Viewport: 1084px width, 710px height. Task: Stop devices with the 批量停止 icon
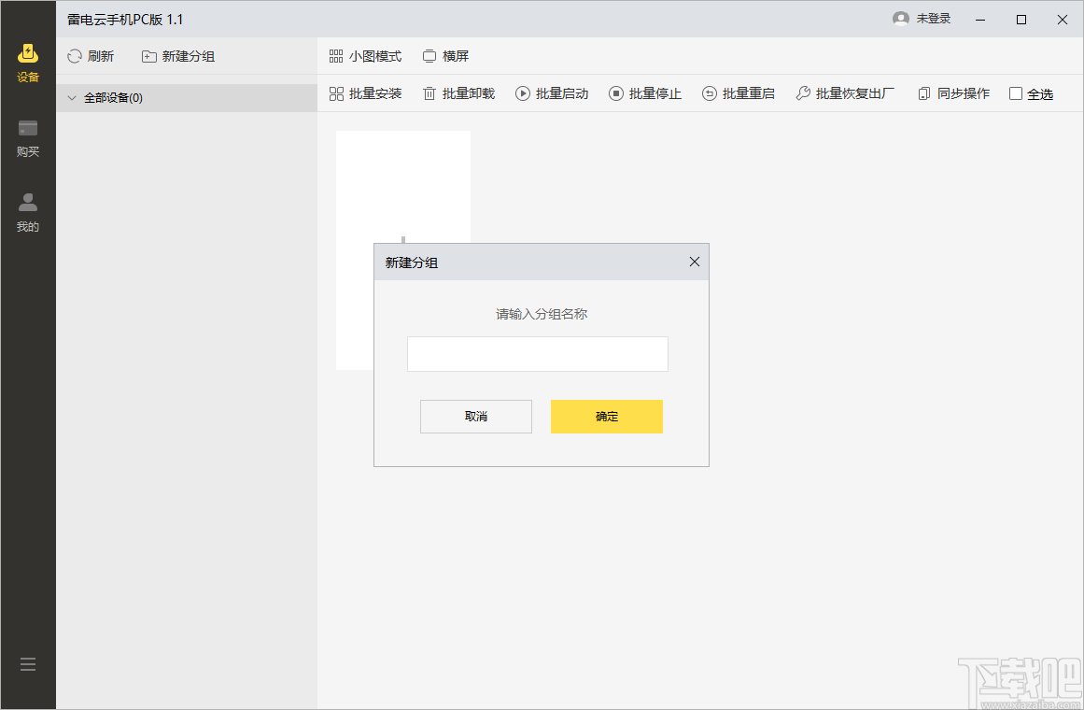click(x=616, y=93)
